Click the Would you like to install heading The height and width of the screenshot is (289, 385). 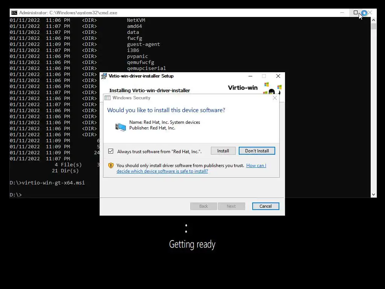(166, 110)
